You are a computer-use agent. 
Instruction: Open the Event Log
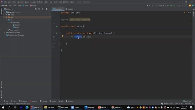click(x=187, y=101)
